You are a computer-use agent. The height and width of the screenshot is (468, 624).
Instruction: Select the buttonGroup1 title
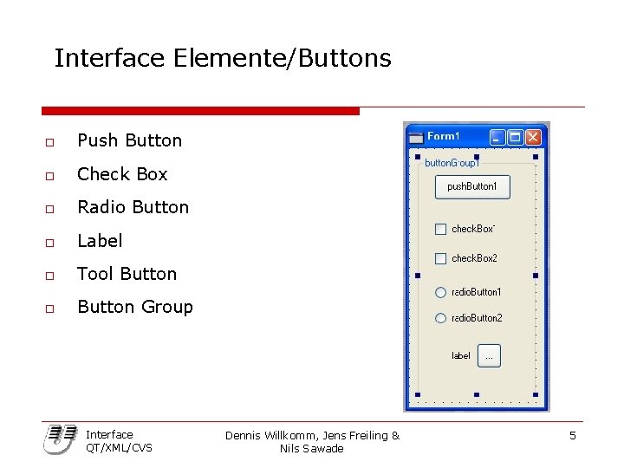452,163
